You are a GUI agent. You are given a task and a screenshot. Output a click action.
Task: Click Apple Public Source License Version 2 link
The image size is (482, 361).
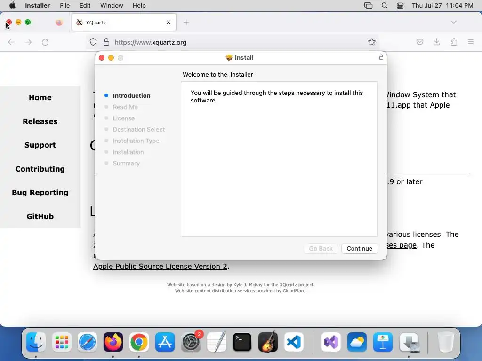160,267
